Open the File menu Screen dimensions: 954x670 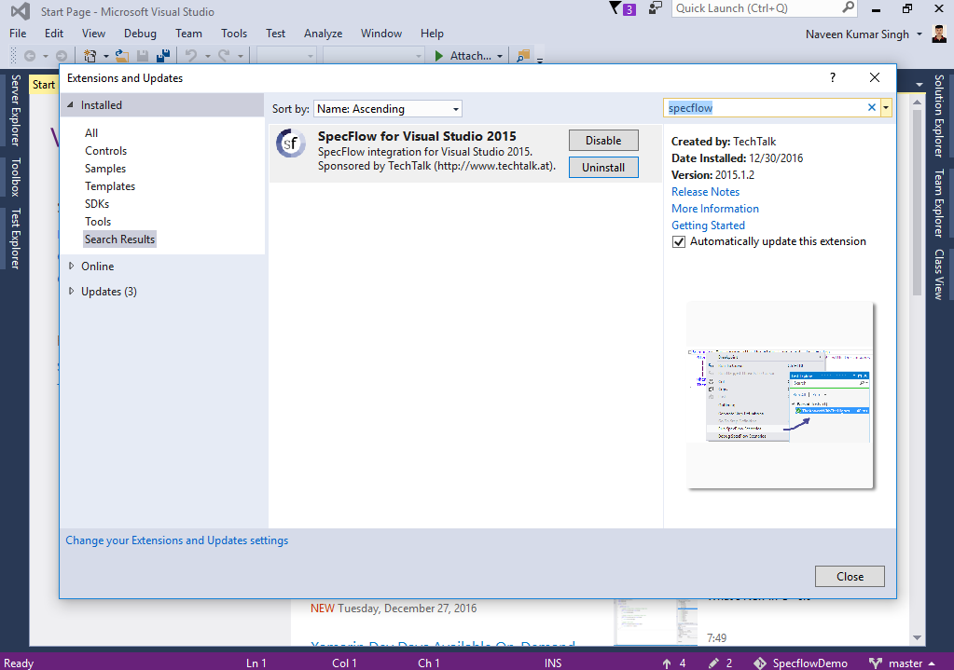(18, 34)
